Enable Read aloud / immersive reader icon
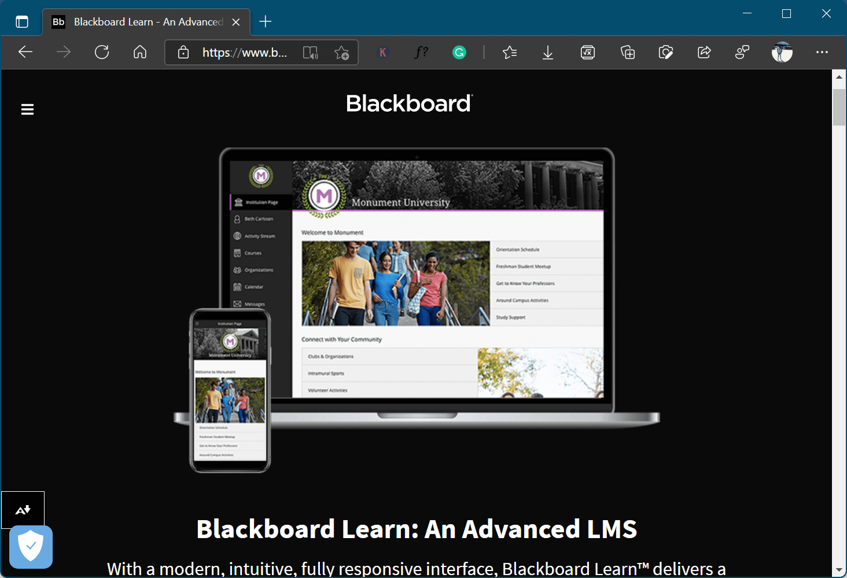Image resolution: width=847 pixels, height=578 pixels. (x=311, y=53)
